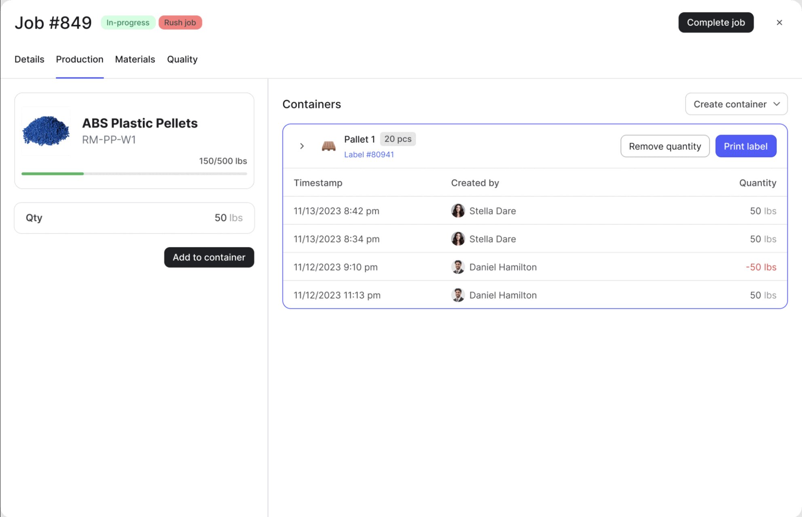Open the Create container dropdown
Screen dimensions: 802x517
click(x=730, y=104)
